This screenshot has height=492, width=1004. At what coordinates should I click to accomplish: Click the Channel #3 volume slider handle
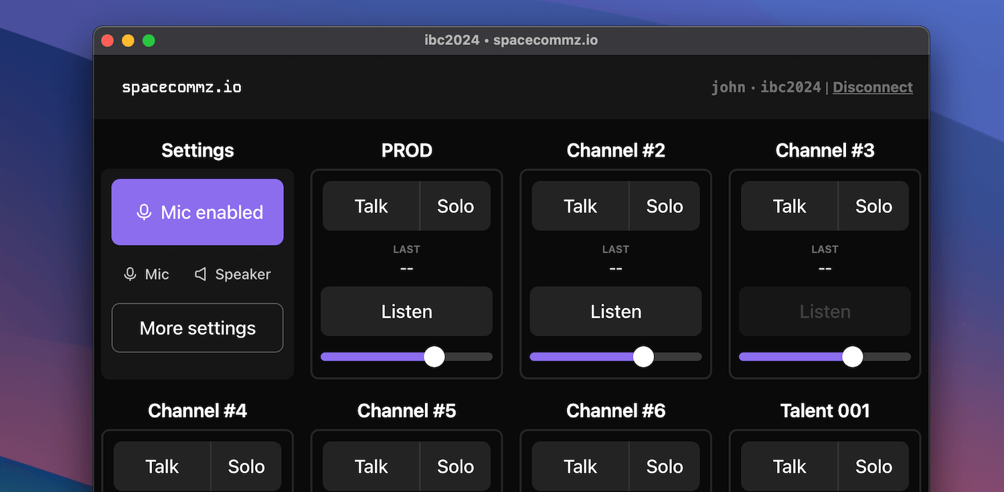click(852, 357)
